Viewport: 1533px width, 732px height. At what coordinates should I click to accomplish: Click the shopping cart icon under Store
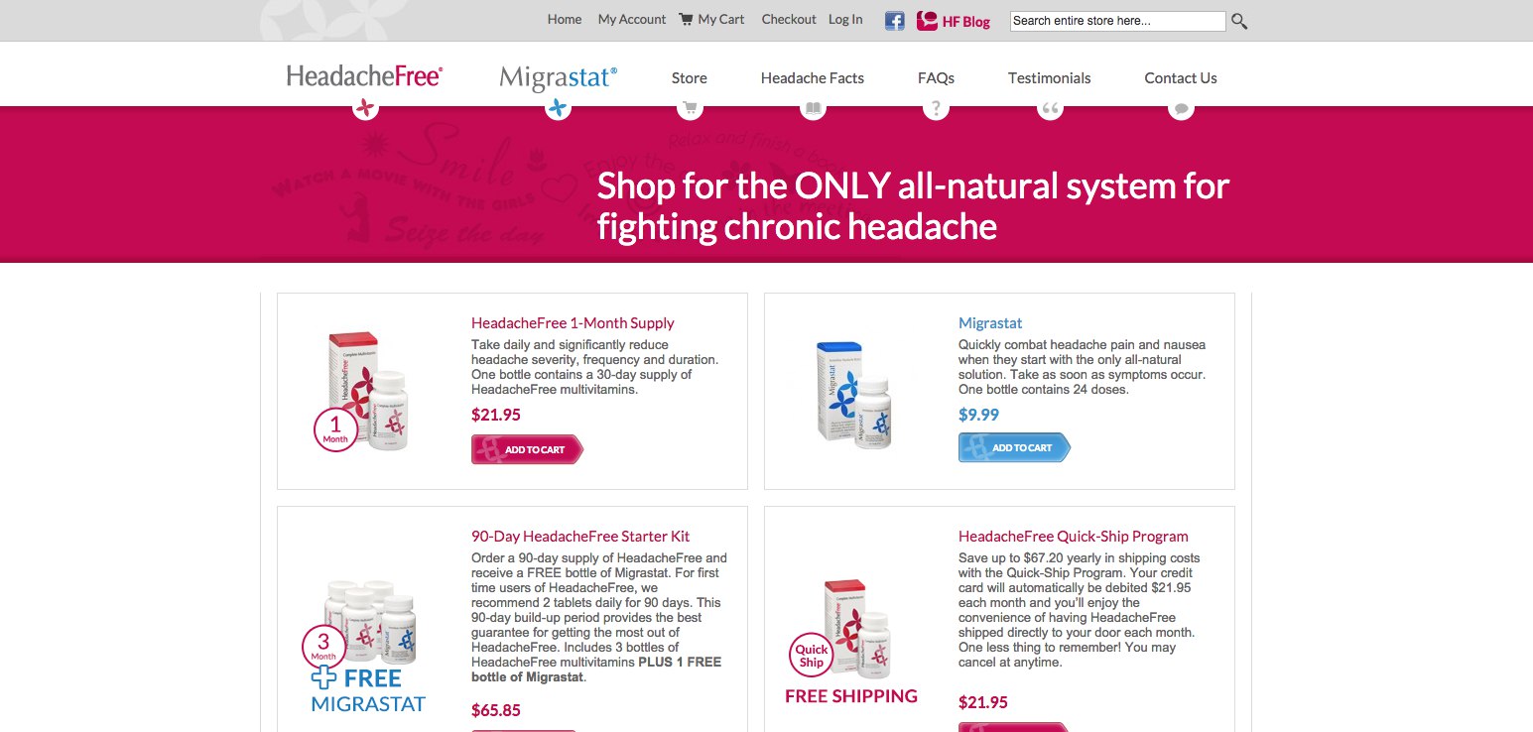pos(689,108)
